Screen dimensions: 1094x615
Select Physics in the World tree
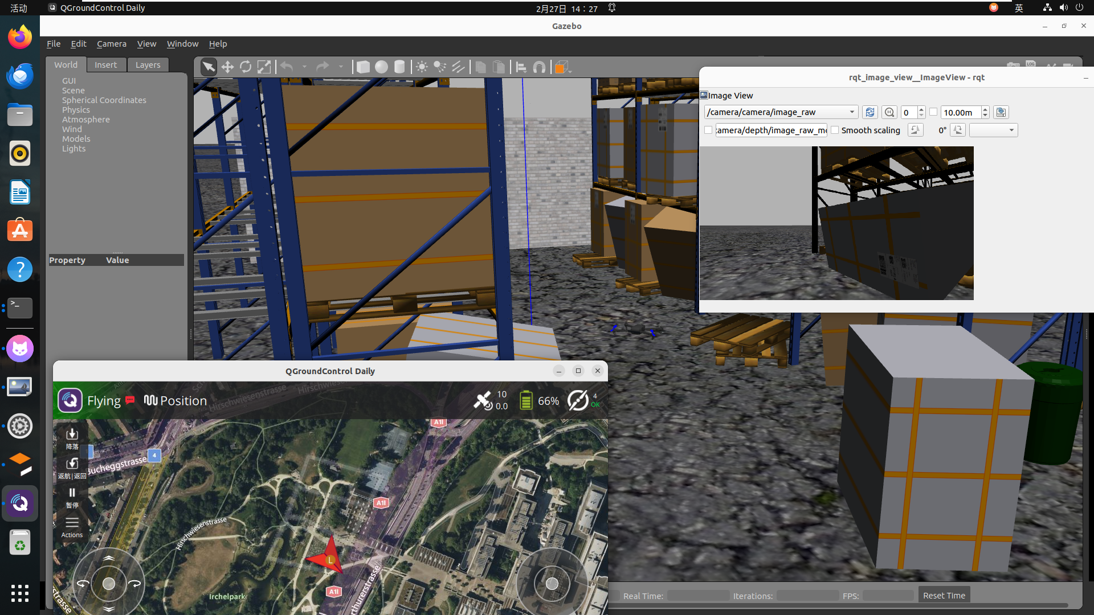76,110
